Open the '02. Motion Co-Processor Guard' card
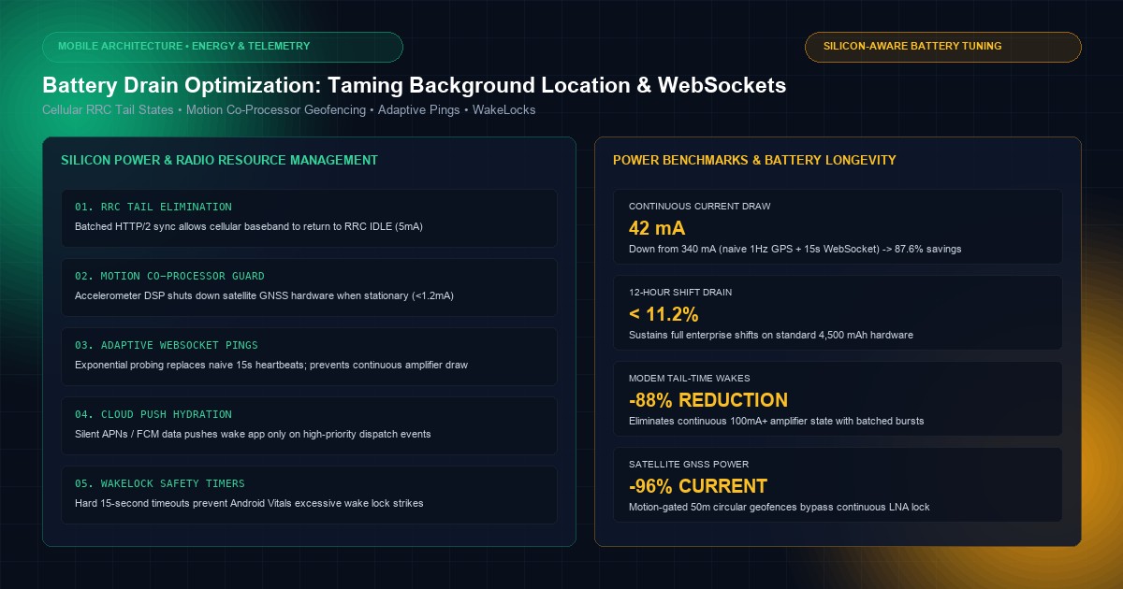Image resolution: width=1123 pixels, height=589 pixels. [x=309, y=287]
